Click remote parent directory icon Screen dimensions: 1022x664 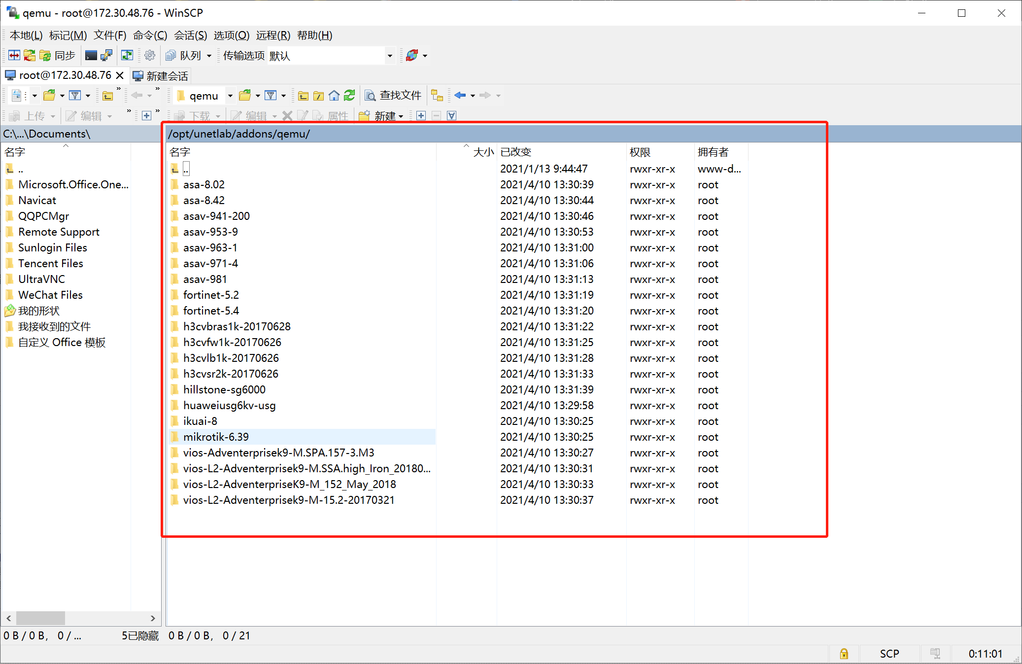point(304,95)
